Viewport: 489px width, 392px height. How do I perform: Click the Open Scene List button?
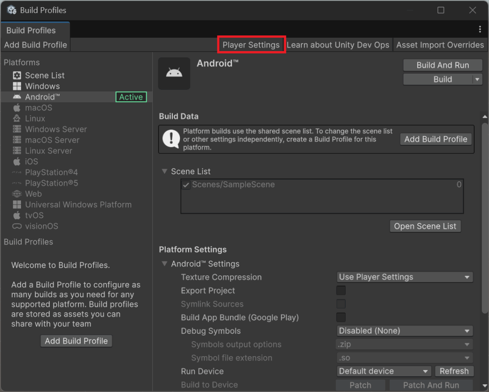(x=425, y=226)
